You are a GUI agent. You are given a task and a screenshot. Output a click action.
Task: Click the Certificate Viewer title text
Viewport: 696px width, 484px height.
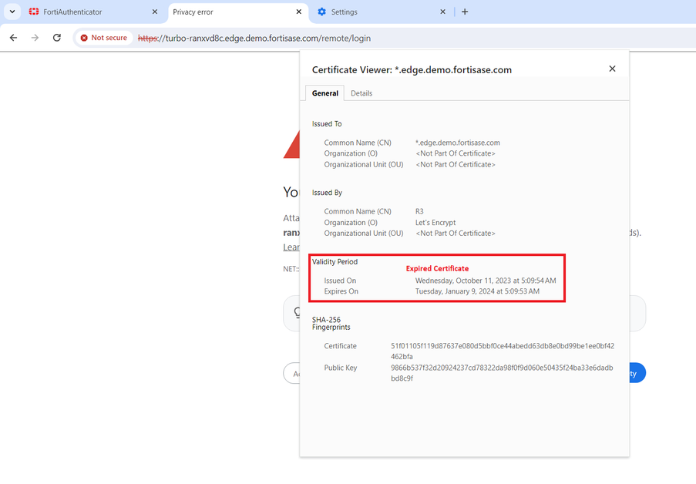[x=412, y=69]
